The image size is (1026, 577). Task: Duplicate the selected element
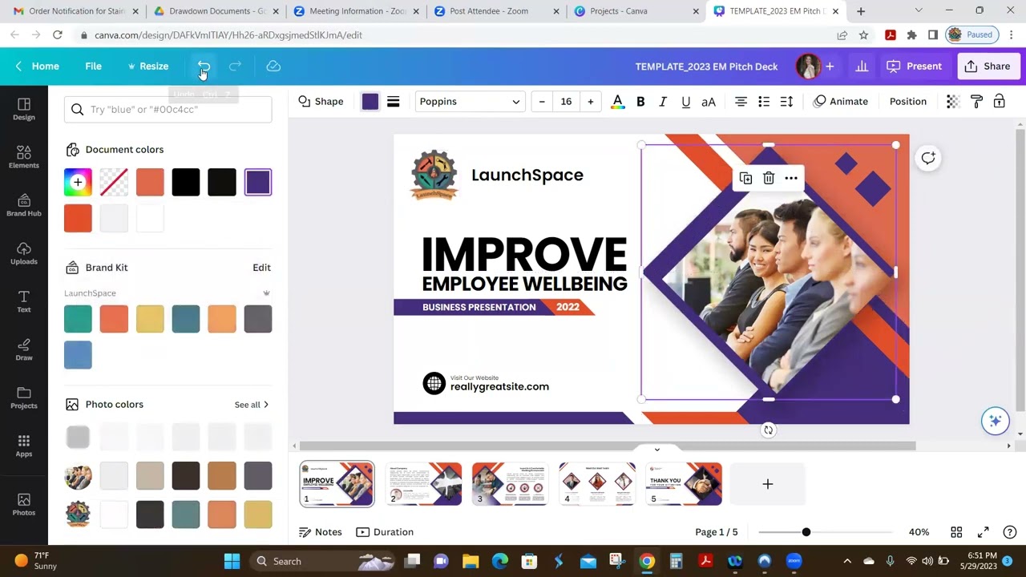(x=745, y=178)
